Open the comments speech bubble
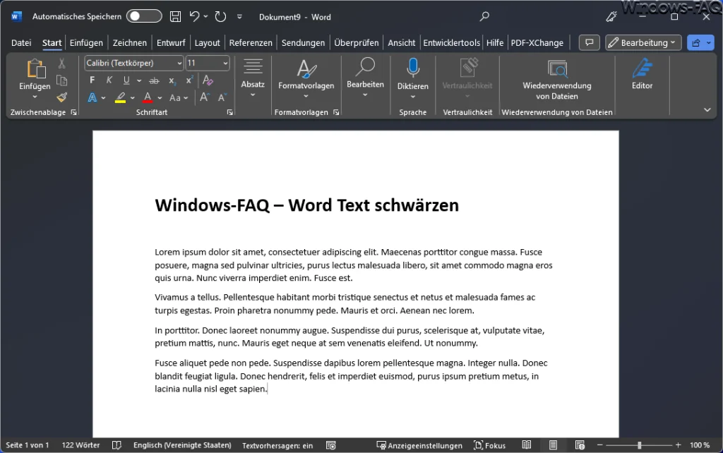723x453 pixels. (x=590, y=42)
